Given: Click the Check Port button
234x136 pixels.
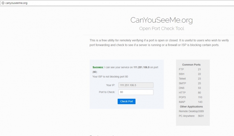Looking at the screenshot, I should click(x=126, y=101).
